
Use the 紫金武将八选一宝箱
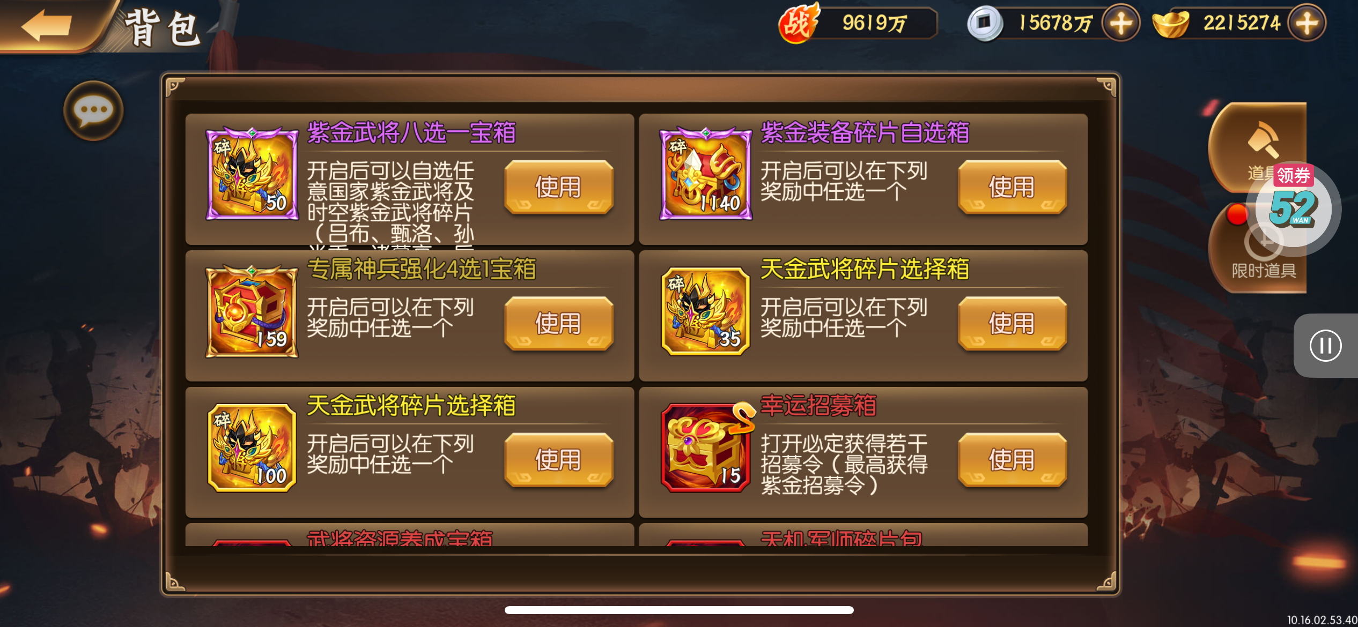pos(558,187)
